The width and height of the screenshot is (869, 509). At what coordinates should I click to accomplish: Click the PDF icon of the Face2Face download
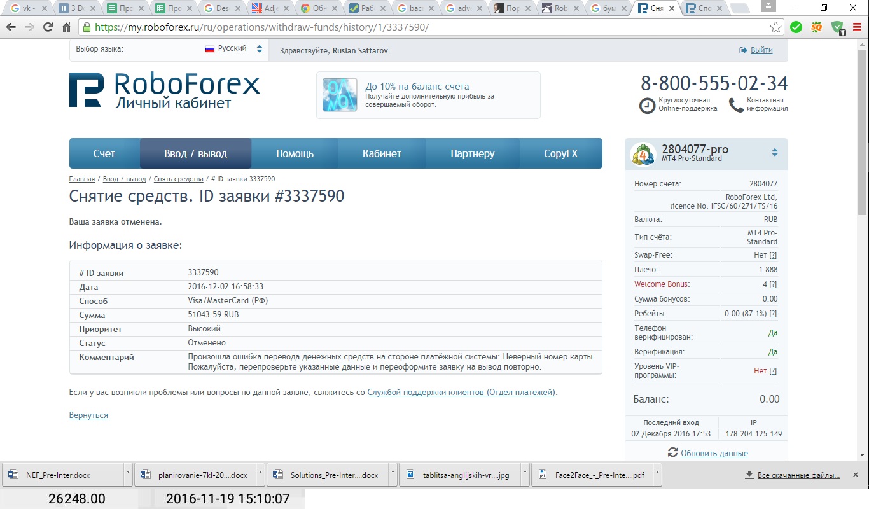pyautogui.click(x=543, y=475)
